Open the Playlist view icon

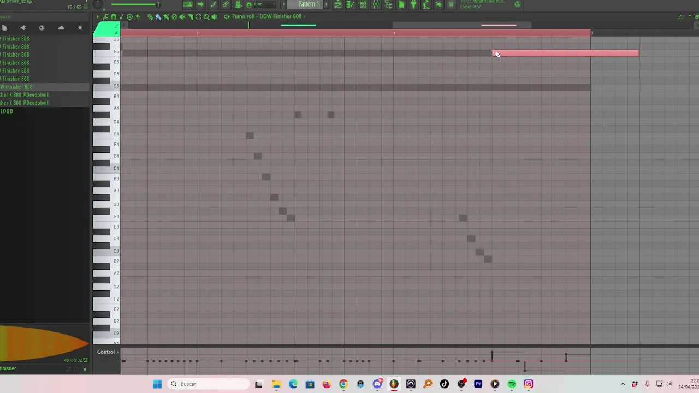(x=337, y=4)
